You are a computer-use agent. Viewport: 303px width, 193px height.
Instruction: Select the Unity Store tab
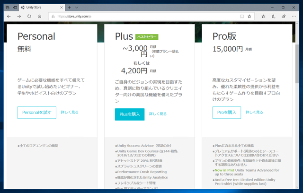click(x=42, y=8)
